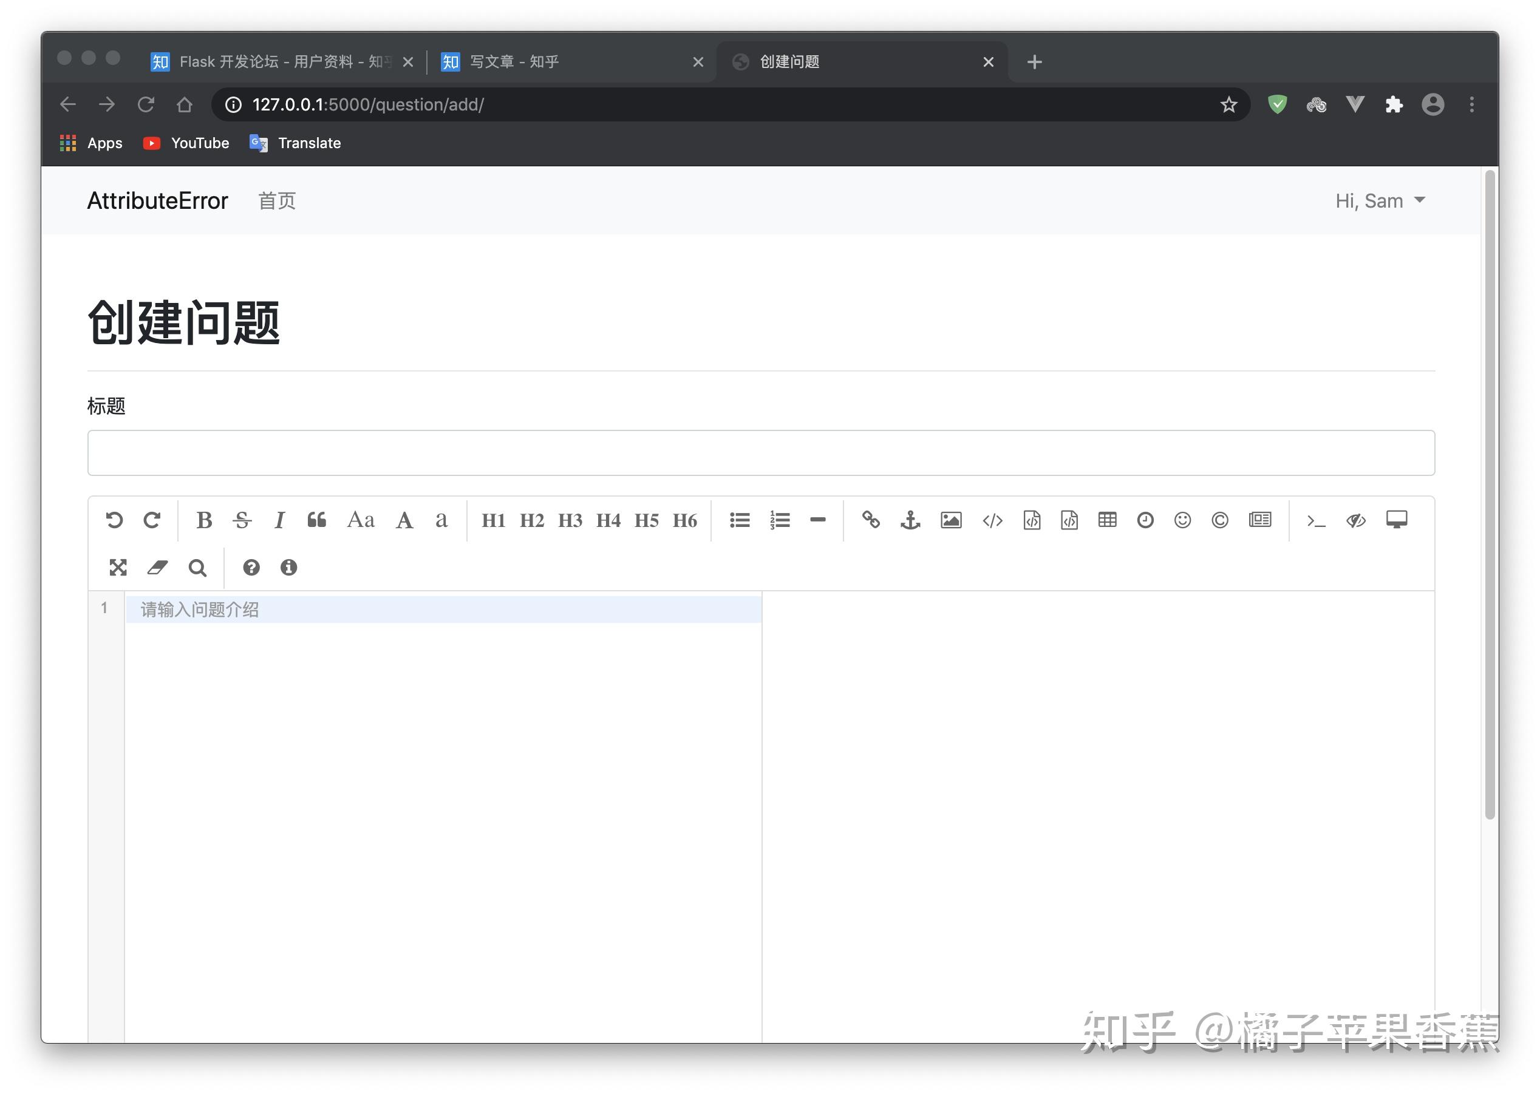Viewport: 1540px width, 1094px height.
Task: Insert anchor with the anchor icon
Action: 910,520
